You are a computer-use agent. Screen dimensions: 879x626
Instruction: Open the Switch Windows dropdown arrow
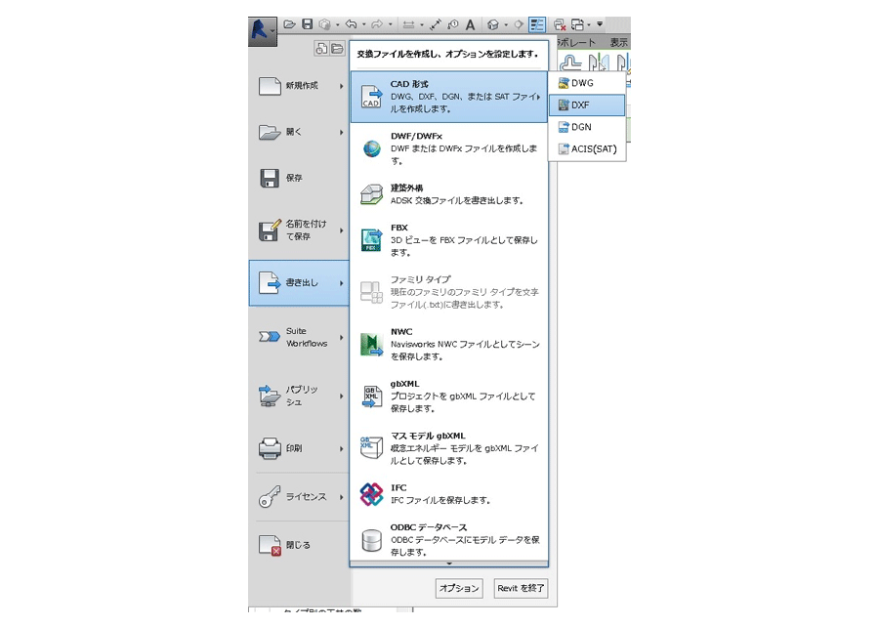pyautogui.click(x=589, y=24)
